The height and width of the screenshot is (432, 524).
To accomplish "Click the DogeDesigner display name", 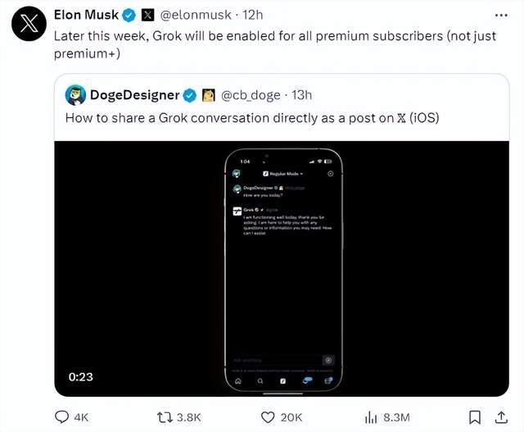I will click(x=134, y=95).
